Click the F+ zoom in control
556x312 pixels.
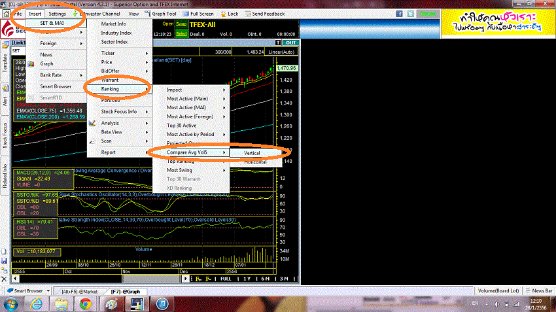[x=199, y=279]
